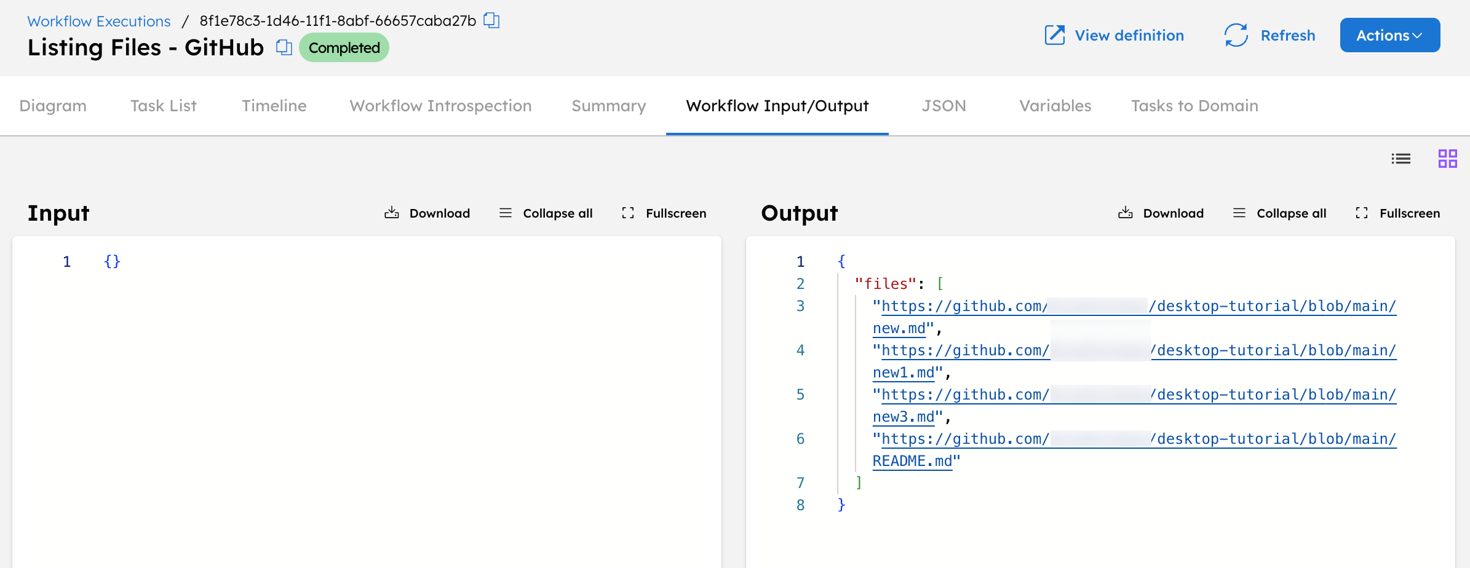This screenshot has width=1470, height=568.
Task: Navigate to Workflow Executions breadcrumb
Action: [x=98, y=20]
